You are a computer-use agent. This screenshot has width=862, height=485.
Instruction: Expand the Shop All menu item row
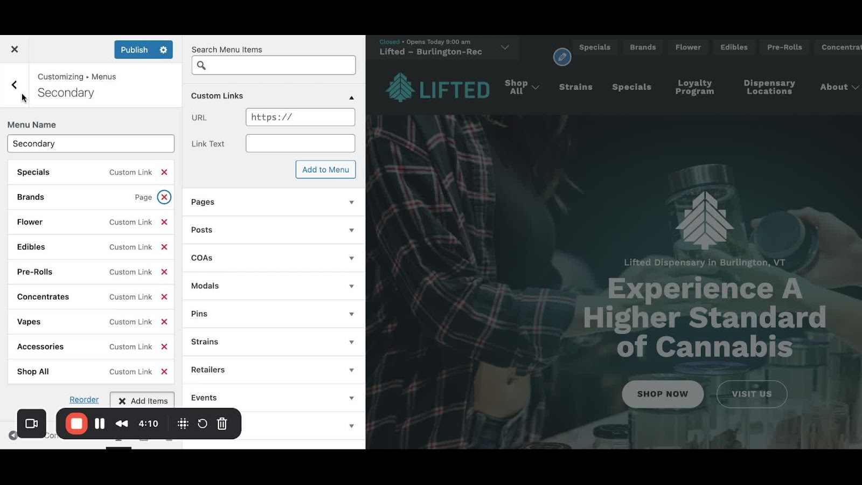tap(91, 372)
